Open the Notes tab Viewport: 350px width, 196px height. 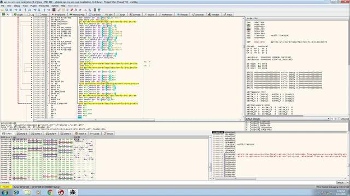coord(43,15)
